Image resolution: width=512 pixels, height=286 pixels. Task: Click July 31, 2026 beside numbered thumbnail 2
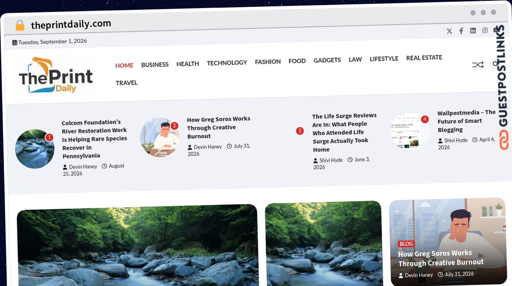click(218, 150)
